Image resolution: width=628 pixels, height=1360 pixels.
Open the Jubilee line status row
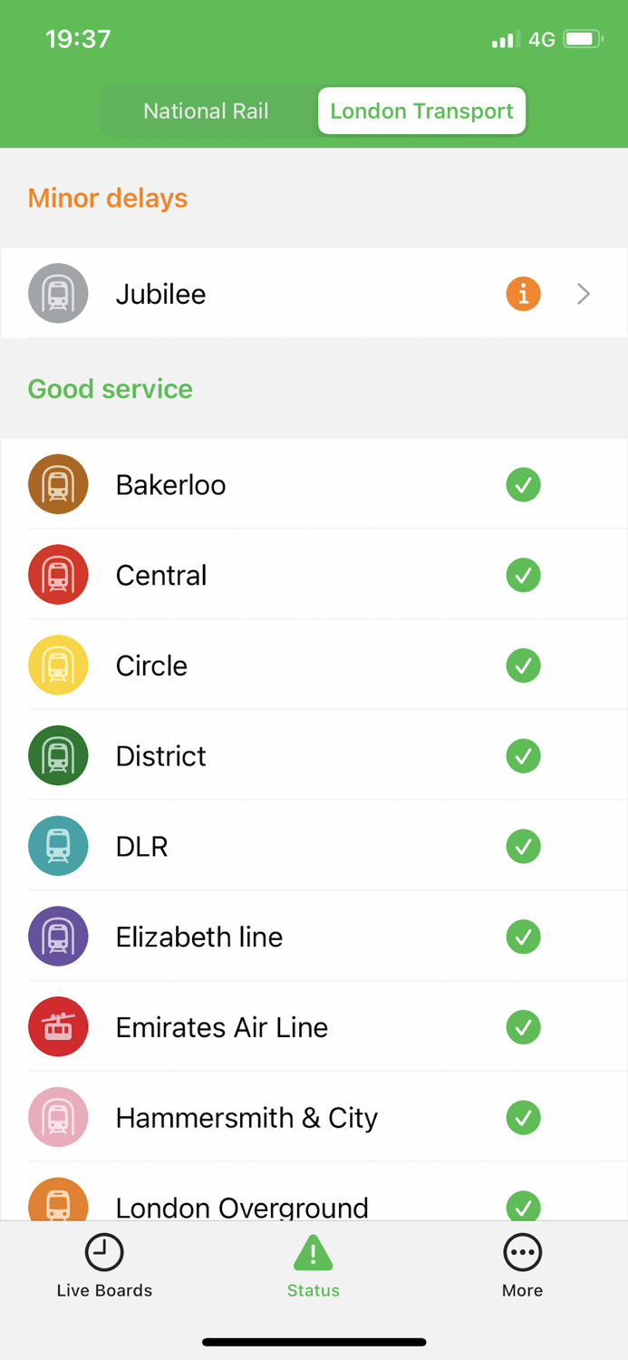tap(272, 293)
